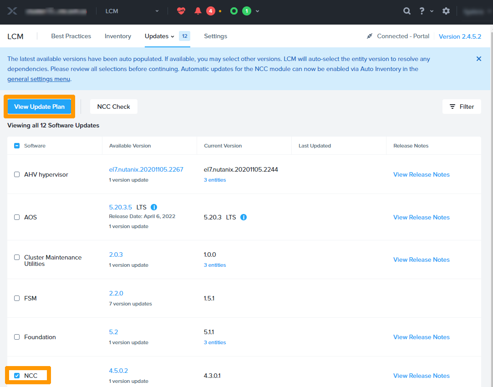This screenshot has width=493, height=387.
Task: Open the cluster health heart icon
Action: 181,11
